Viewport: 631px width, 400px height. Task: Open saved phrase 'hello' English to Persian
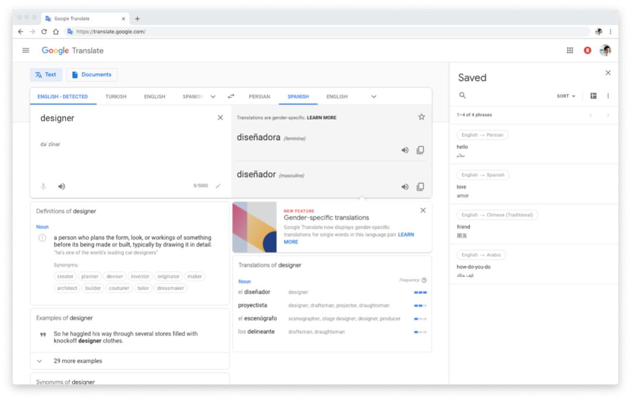533,145
